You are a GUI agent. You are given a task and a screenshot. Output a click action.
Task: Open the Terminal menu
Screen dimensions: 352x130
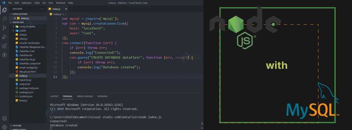pyautogui.click(x=61, y=3)
